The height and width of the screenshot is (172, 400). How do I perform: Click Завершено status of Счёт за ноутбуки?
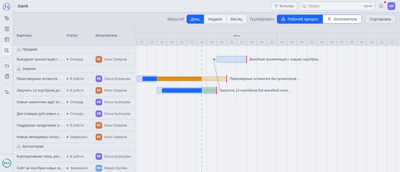[x=77, y=168]
